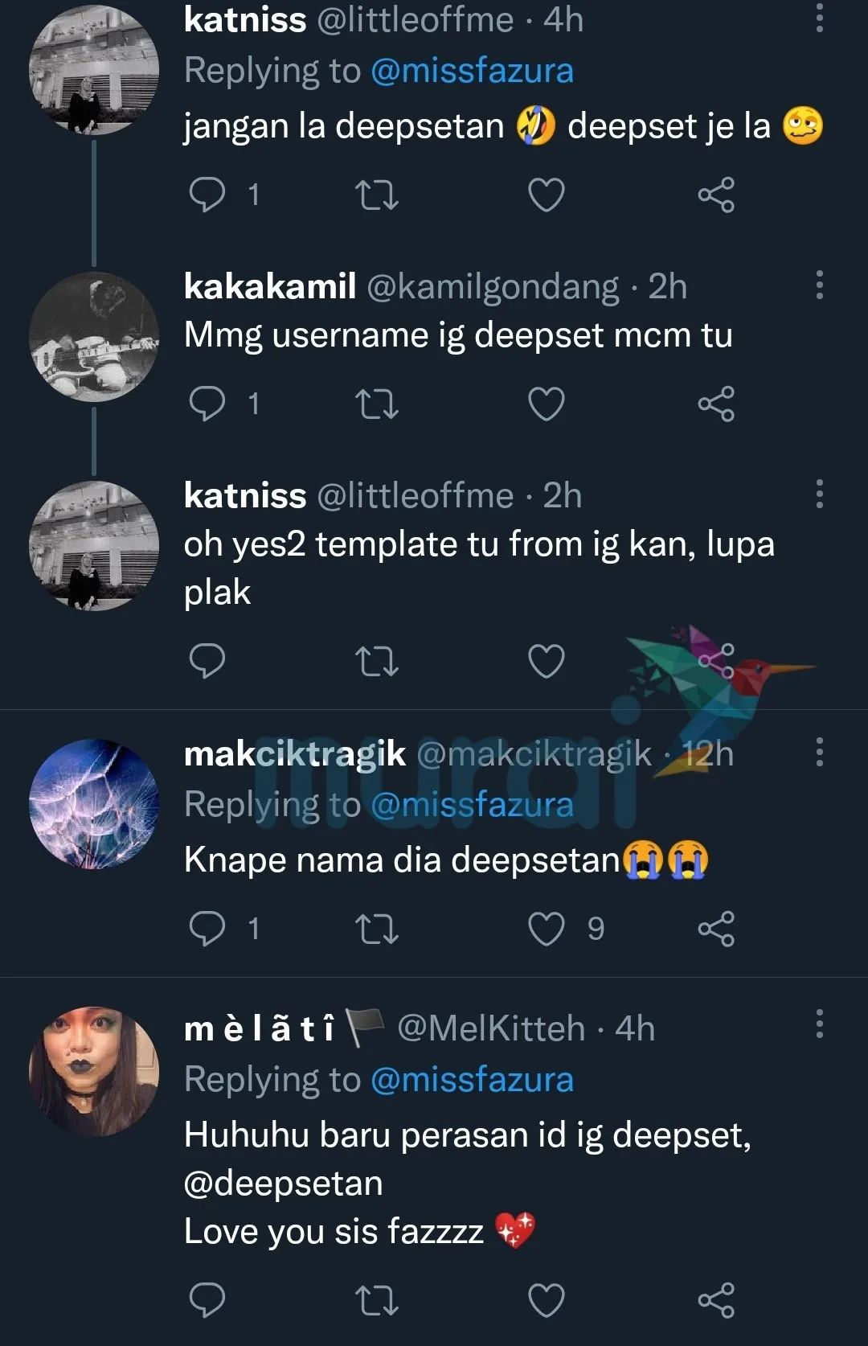This screenshot has width=868, height=1346.
Task: Share makciktragik's tweet
Action: coord(716,929)
